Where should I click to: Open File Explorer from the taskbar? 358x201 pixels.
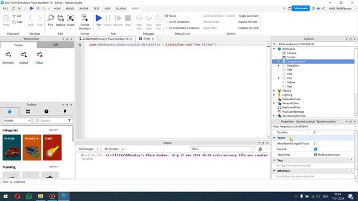pos(41,196)
